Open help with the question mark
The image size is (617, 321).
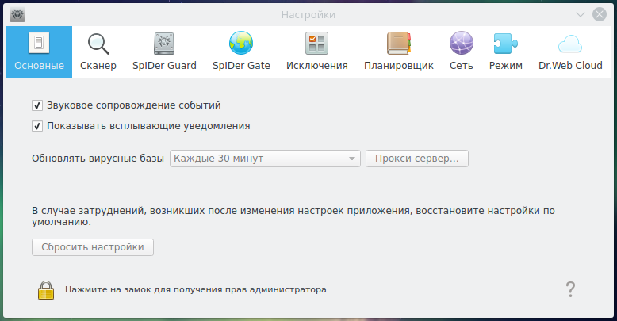coord(569,289)
